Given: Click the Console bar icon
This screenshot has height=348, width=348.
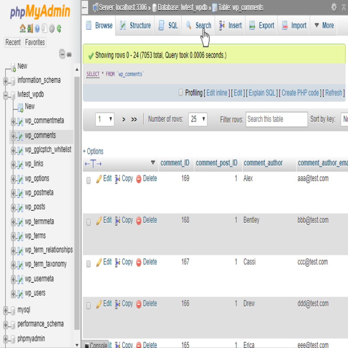Looking at the screenshot, I should 87,345.
